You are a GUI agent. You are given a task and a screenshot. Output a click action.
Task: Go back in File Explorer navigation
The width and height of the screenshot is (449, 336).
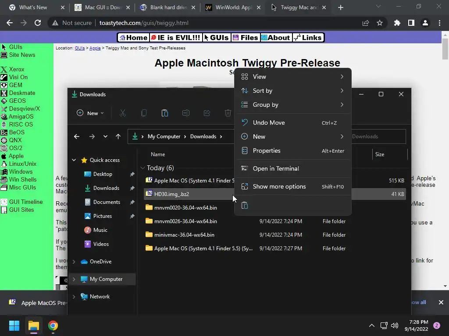click(77, 136)
